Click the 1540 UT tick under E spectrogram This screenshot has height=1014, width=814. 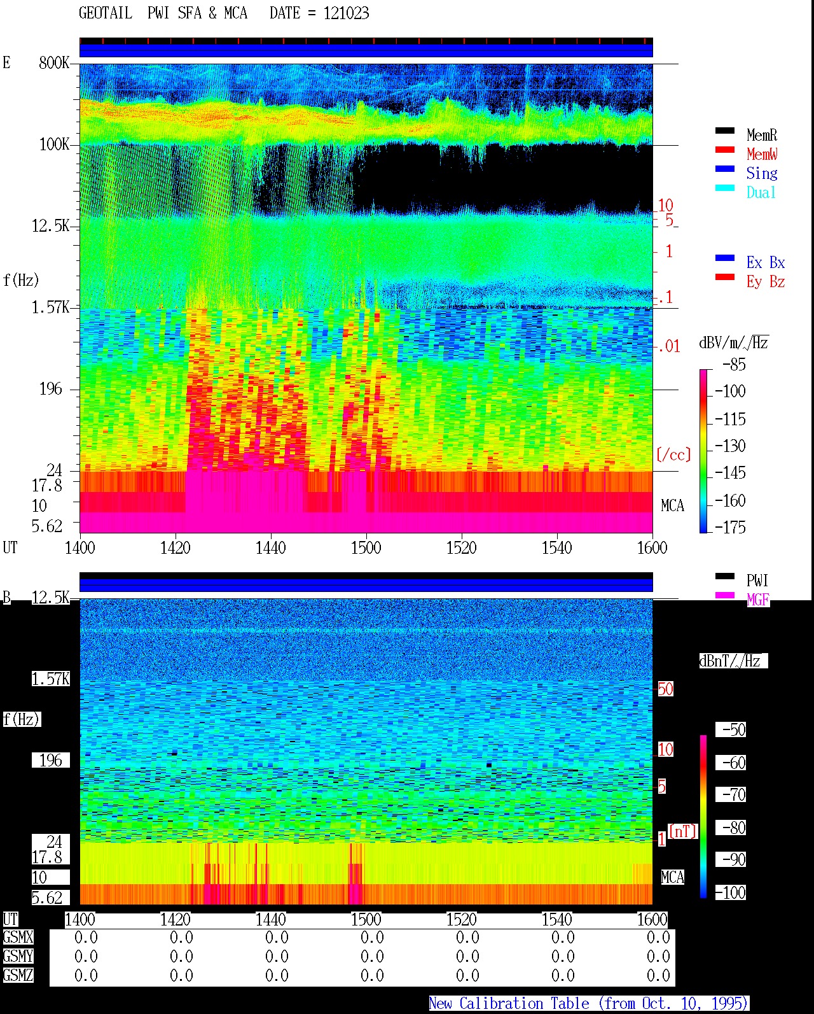557,547
